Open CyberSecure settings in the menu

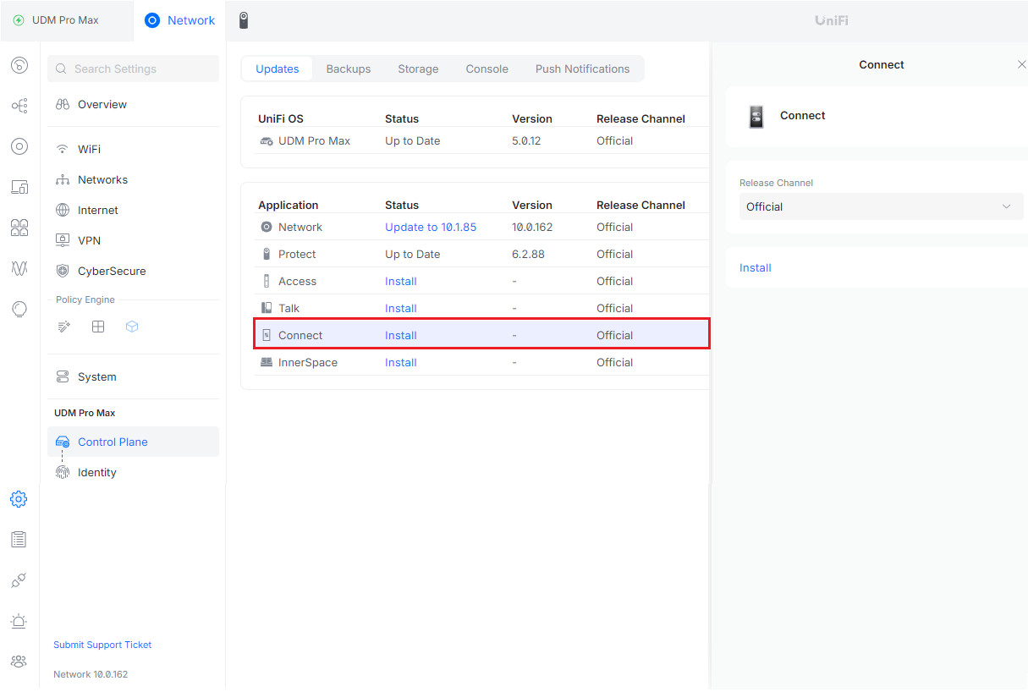pos(112,272)
